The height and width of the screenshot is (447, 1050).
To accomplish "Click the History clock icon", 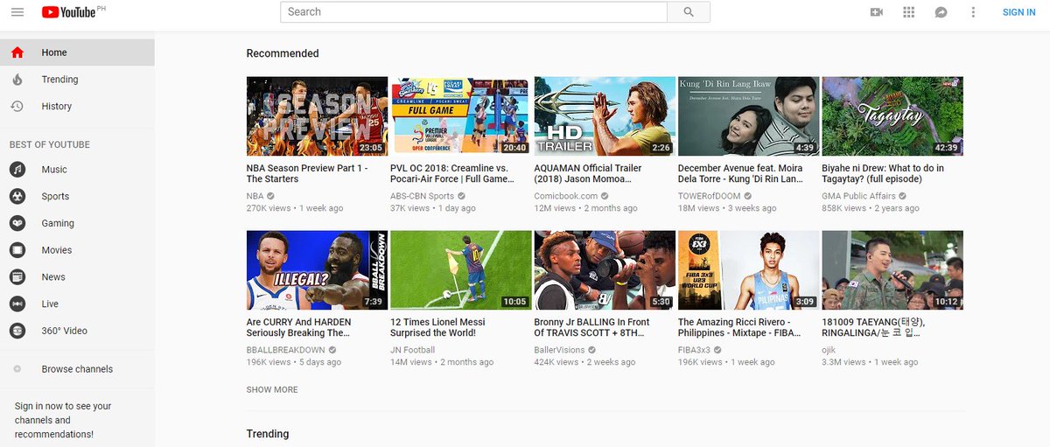I will (17, 106).
